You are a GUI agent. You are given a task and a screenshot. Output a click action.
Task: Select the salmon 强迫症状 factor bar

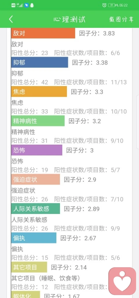[36, 179]
